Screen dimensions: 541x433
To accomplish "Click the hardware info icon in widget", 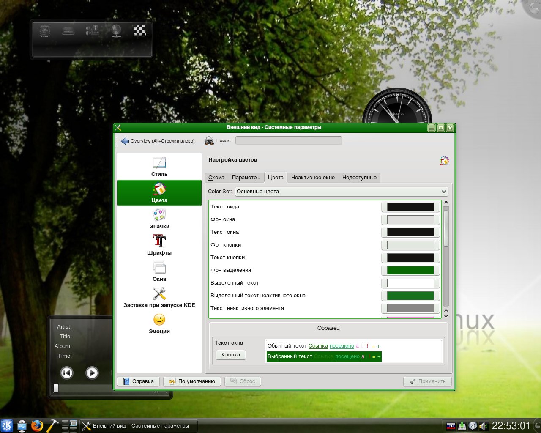I will click(x=93, y=30).
